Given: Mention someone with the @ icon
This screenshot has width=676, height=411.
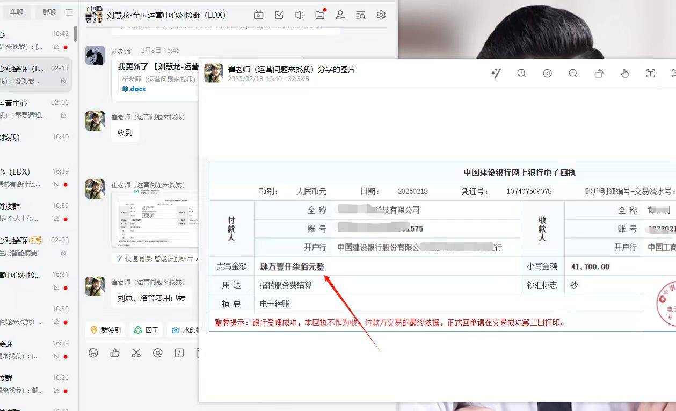Looking at the screenshot, I should [158, 353].
